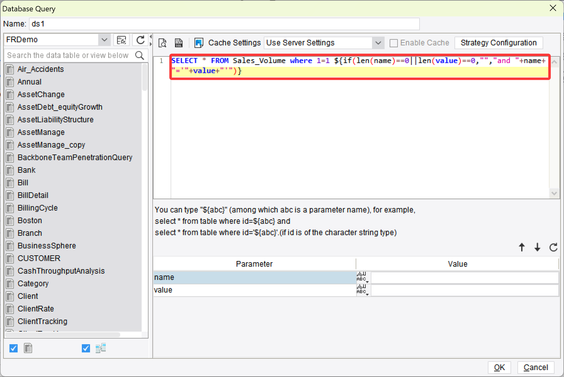Uncheck the show views checkbox bottom left
The width and height of the screenshot is (564, 377).
coord(85,348)
